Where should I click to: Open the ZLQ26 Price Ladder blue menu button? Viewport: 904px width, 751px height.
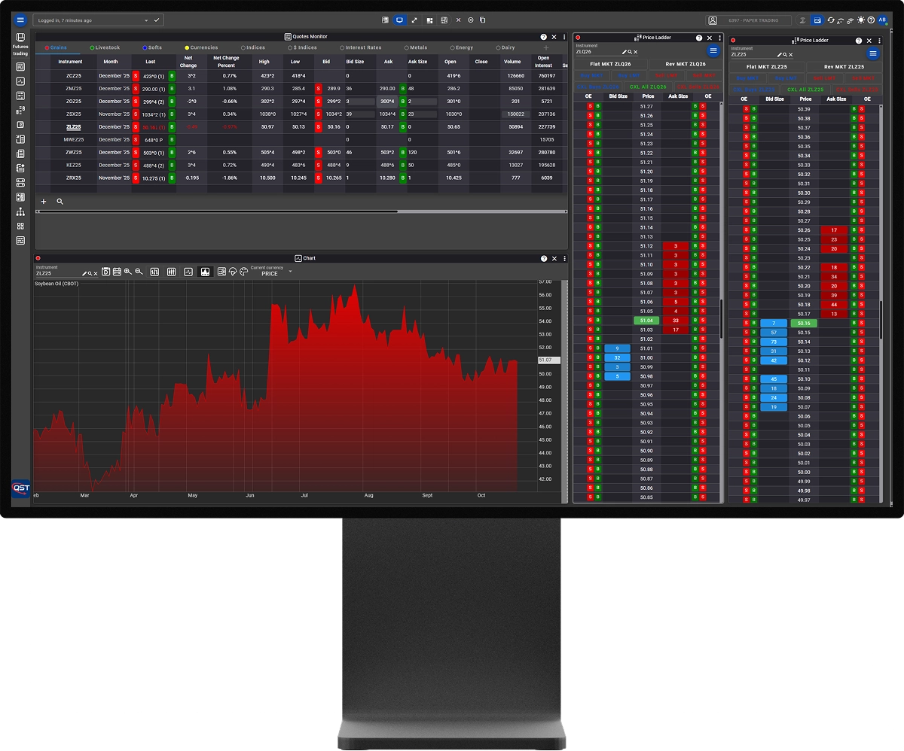tap(713, 50)
